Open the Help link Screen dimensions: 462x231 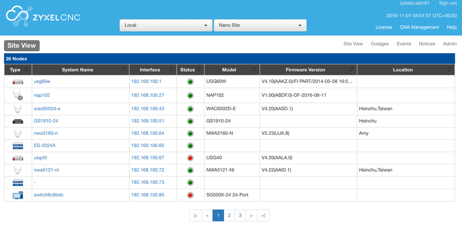tap(452, 27)
